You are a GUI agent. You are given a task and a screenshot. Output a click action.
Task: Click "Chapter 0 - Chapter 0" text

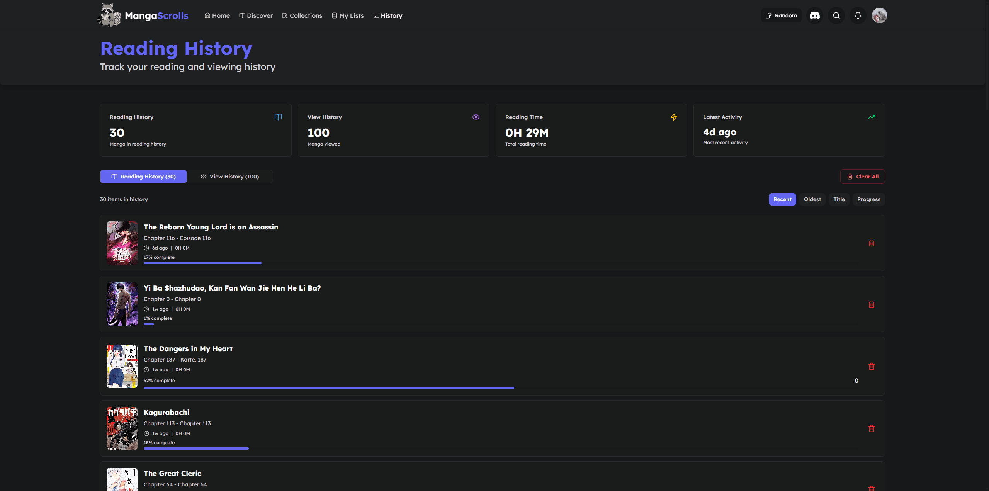point(172,299)
